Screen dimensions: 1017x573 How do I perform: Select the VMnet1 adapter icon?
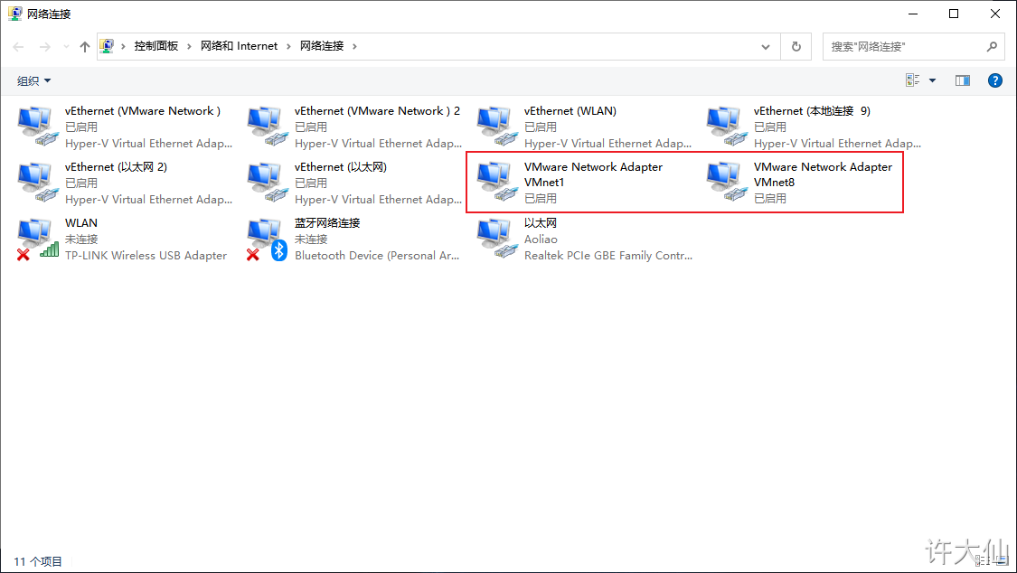[x=497, y=183]
